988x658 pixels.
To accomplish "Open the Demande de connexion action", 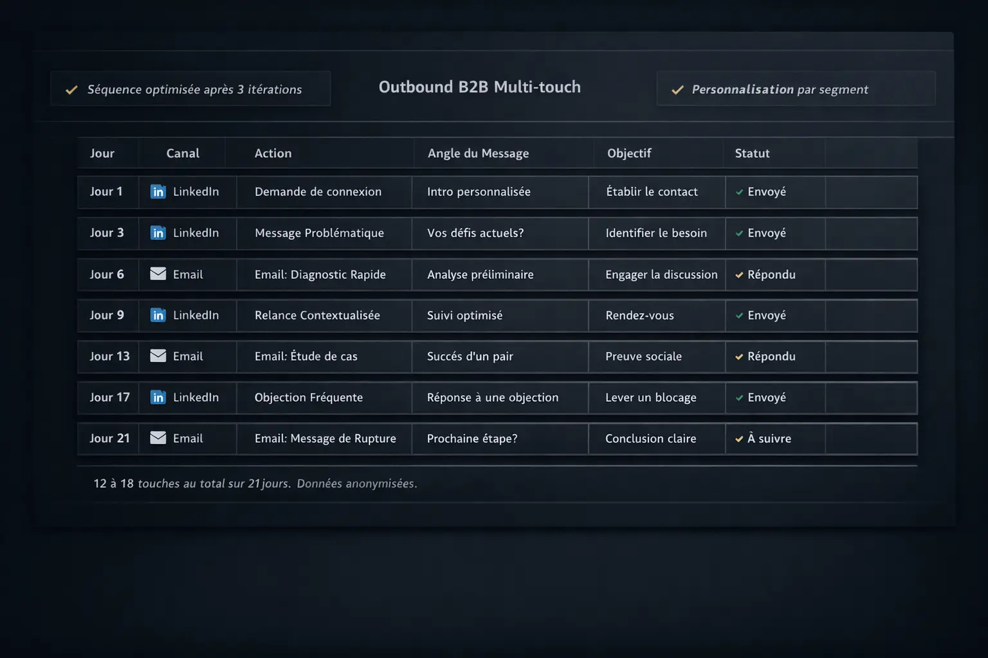I will [318, 192].
